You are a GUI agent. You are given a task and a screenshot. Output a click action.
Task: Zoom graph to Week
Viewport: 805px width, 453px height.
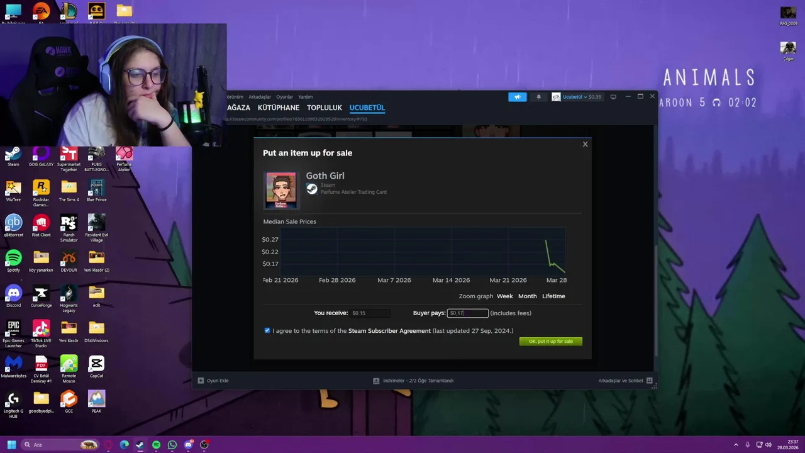tap(504, 296)
